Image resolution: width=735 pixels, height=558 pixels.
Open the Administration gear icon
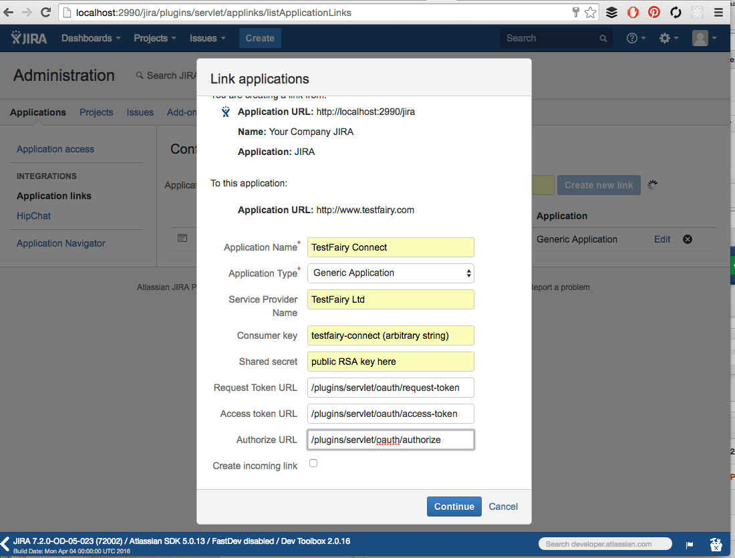point(666,38)
